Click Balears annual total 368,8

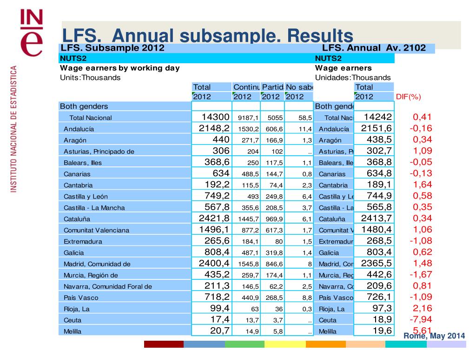[379, 162]
